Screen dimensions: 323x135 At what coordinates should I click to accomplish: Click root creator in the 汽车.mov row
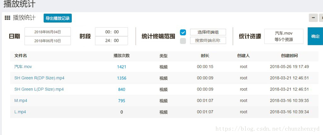(x=243, y=67)
